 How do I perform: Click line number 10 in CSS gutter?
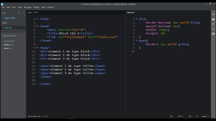(x=133, y=51)
